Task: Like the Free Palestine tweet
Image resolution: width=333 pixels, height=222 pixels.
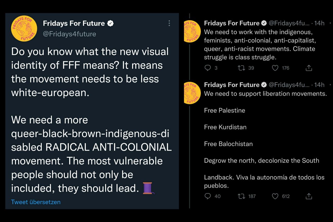Action: 275,196
